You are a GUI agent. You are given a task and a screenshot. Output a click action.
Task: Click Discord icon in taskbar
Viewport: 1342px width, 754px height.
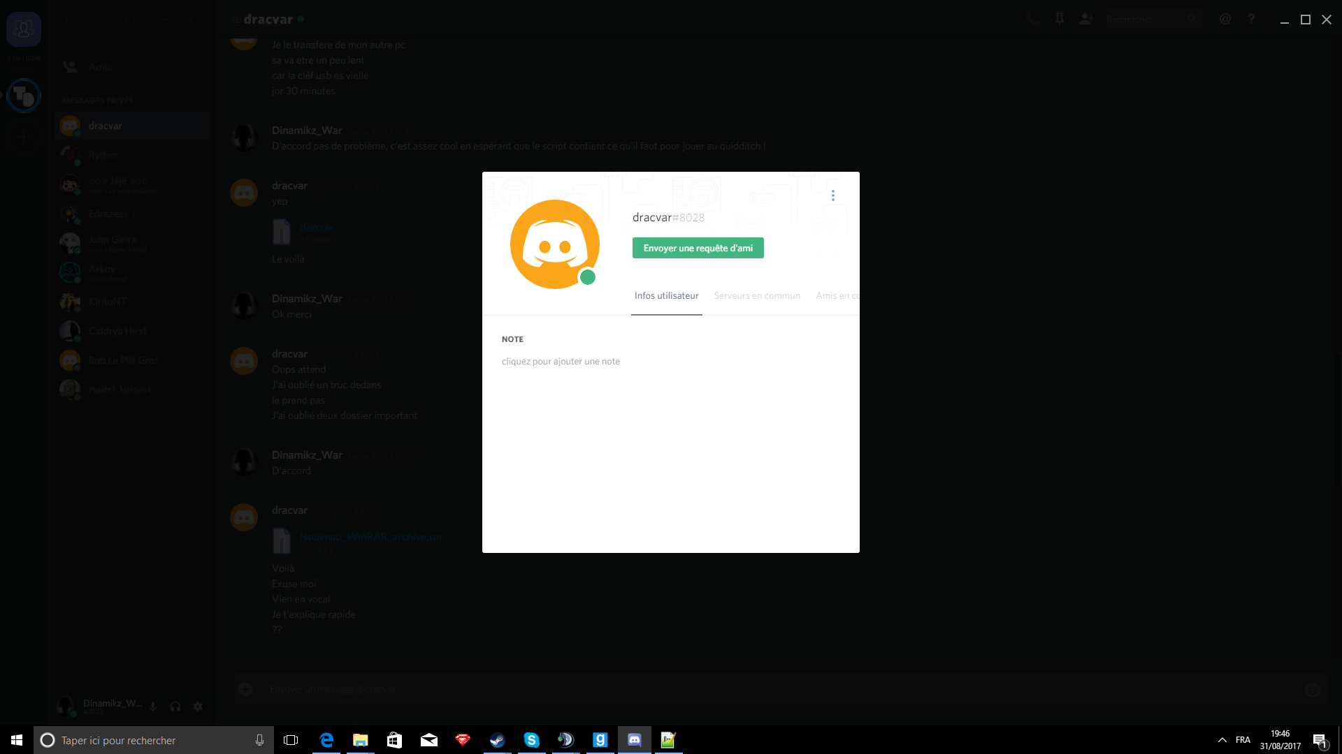(634, 740)
